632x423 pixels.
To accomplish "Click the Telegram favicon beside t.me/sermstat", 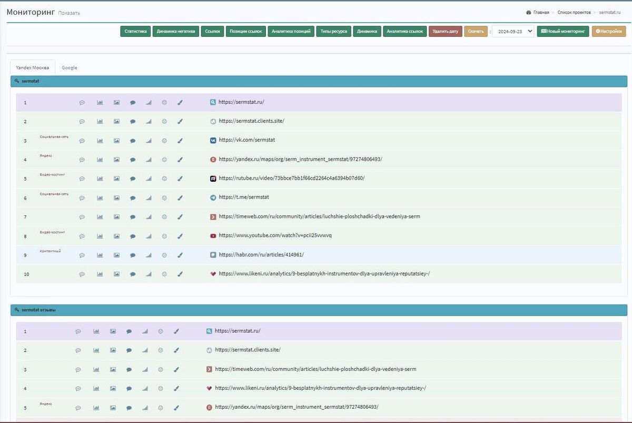I will 213,198.
